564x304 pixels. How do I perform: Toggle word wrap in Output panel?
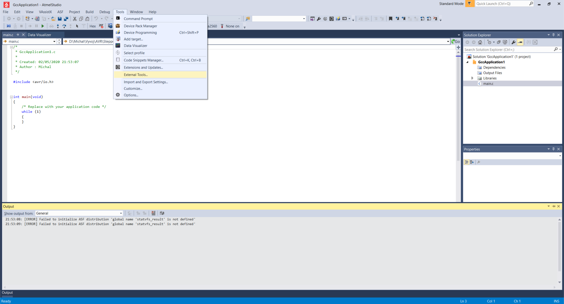click(162, 213)
